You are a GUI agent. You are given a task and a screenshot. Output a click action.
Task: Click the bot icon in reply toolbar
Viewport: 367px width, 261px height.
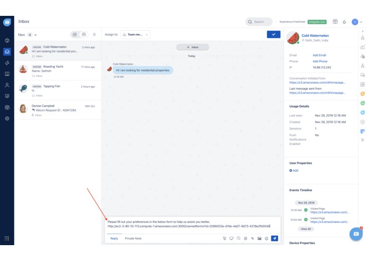[224, 238]
